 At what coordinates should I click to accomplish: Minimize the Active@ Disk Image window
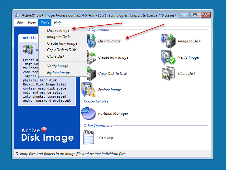pyautogui.click(x=184, y=15)
